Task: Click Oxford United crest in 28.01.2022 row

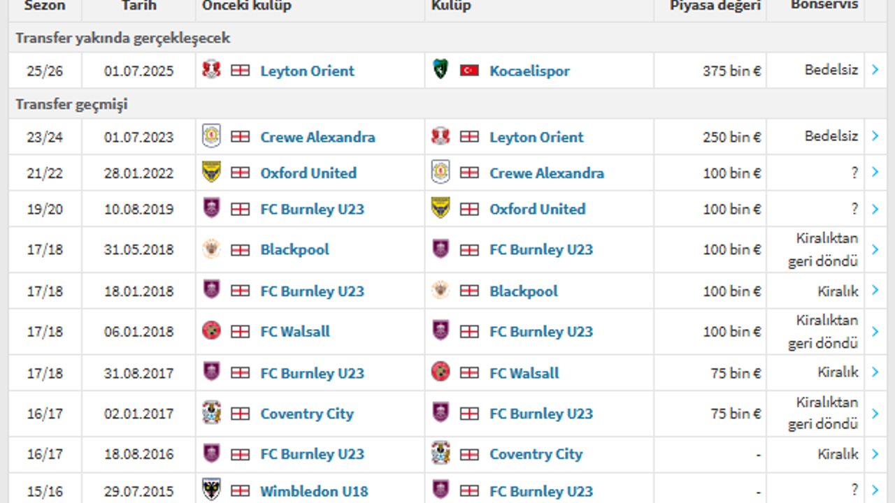Action: click(211, 173)
